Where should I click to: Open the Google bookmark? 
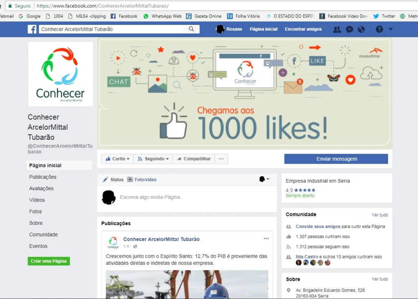[x=29, y=16]
